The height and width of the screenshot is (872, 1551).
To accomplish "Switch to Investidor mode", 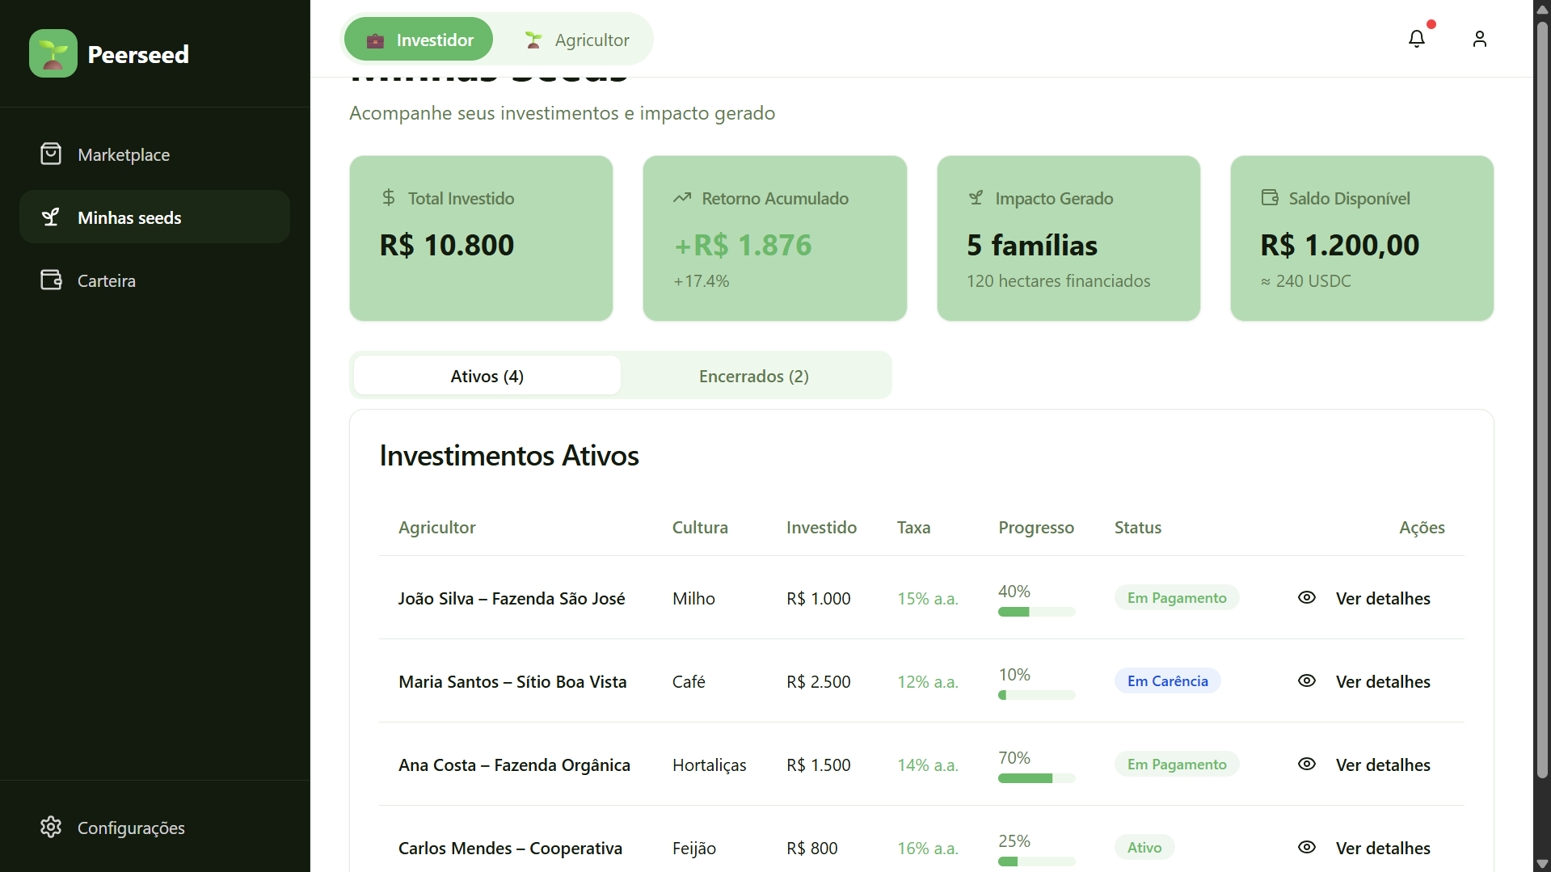I will point(419,40).
